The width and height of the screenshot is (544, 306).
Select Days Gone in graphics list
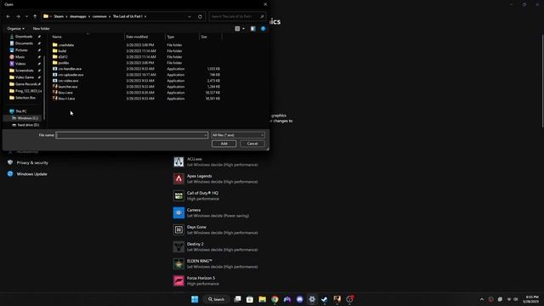tap(215, 229)
